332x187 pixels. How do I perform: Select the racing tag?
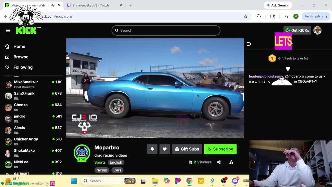click(102, 170)
